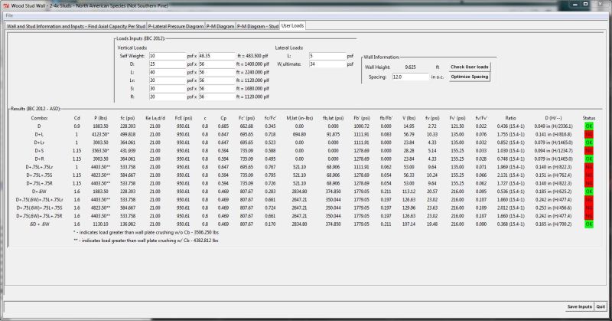The height and width of the screenshot is (321, 612).
Task: Click the Spacing input showing 12.0
Action: tap(410, 77)
